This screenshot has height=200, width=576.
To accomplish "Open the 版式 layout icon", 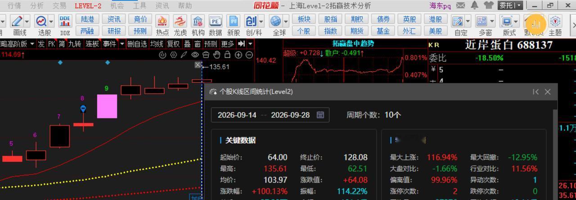I will [506, 22].
